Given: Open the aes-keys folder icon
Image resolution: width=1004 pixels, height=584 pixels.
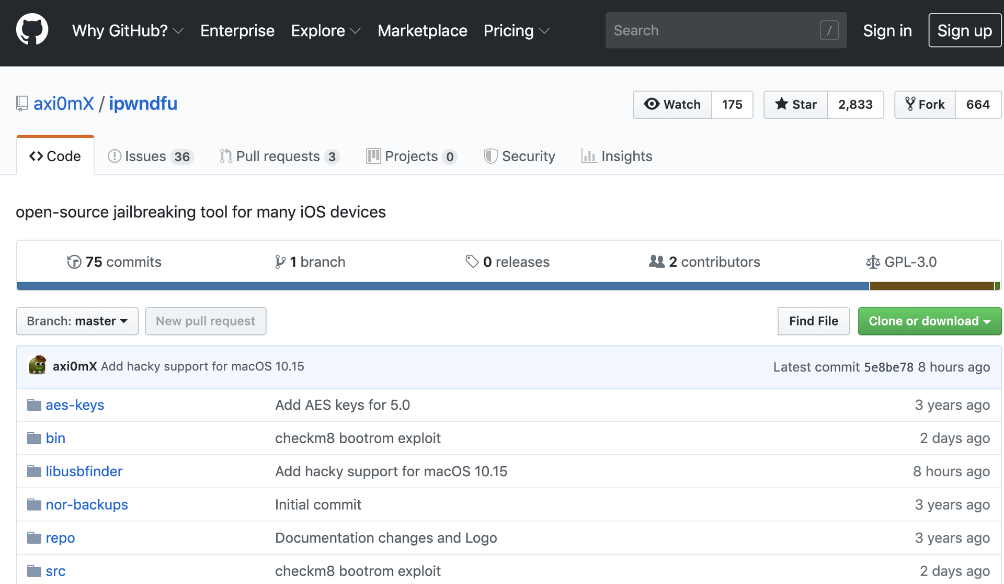Looking at the screenshot, I should click(35, 405).
